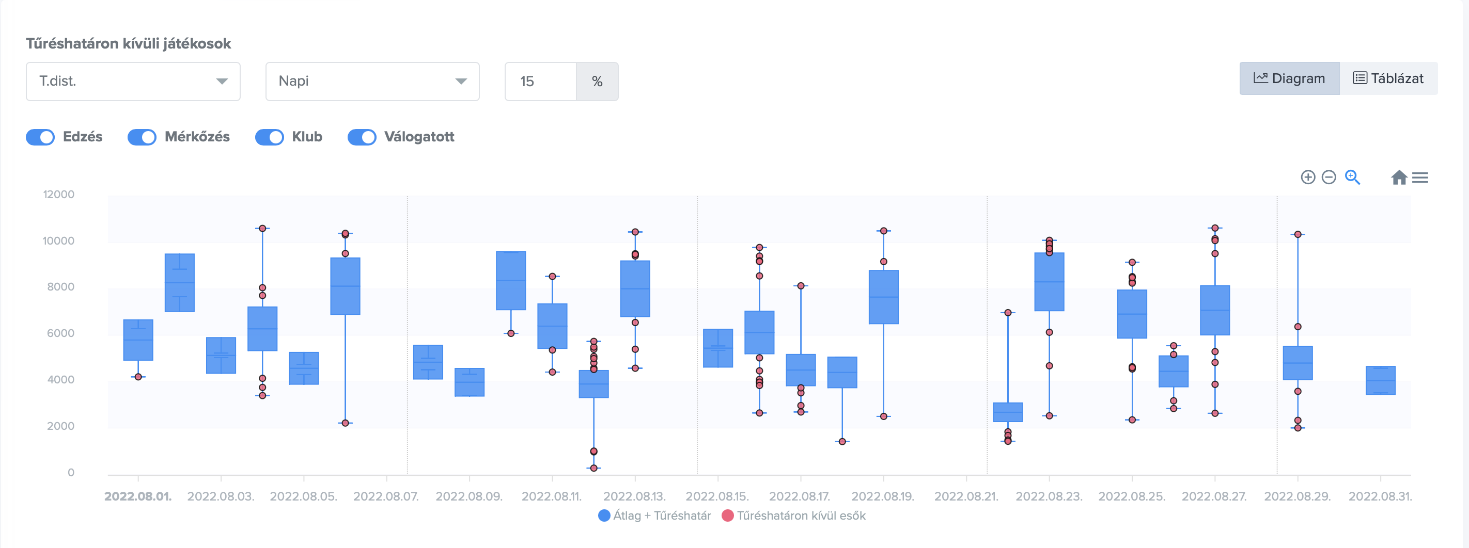Click the chart zoom out minus icon

[1329, 178]
